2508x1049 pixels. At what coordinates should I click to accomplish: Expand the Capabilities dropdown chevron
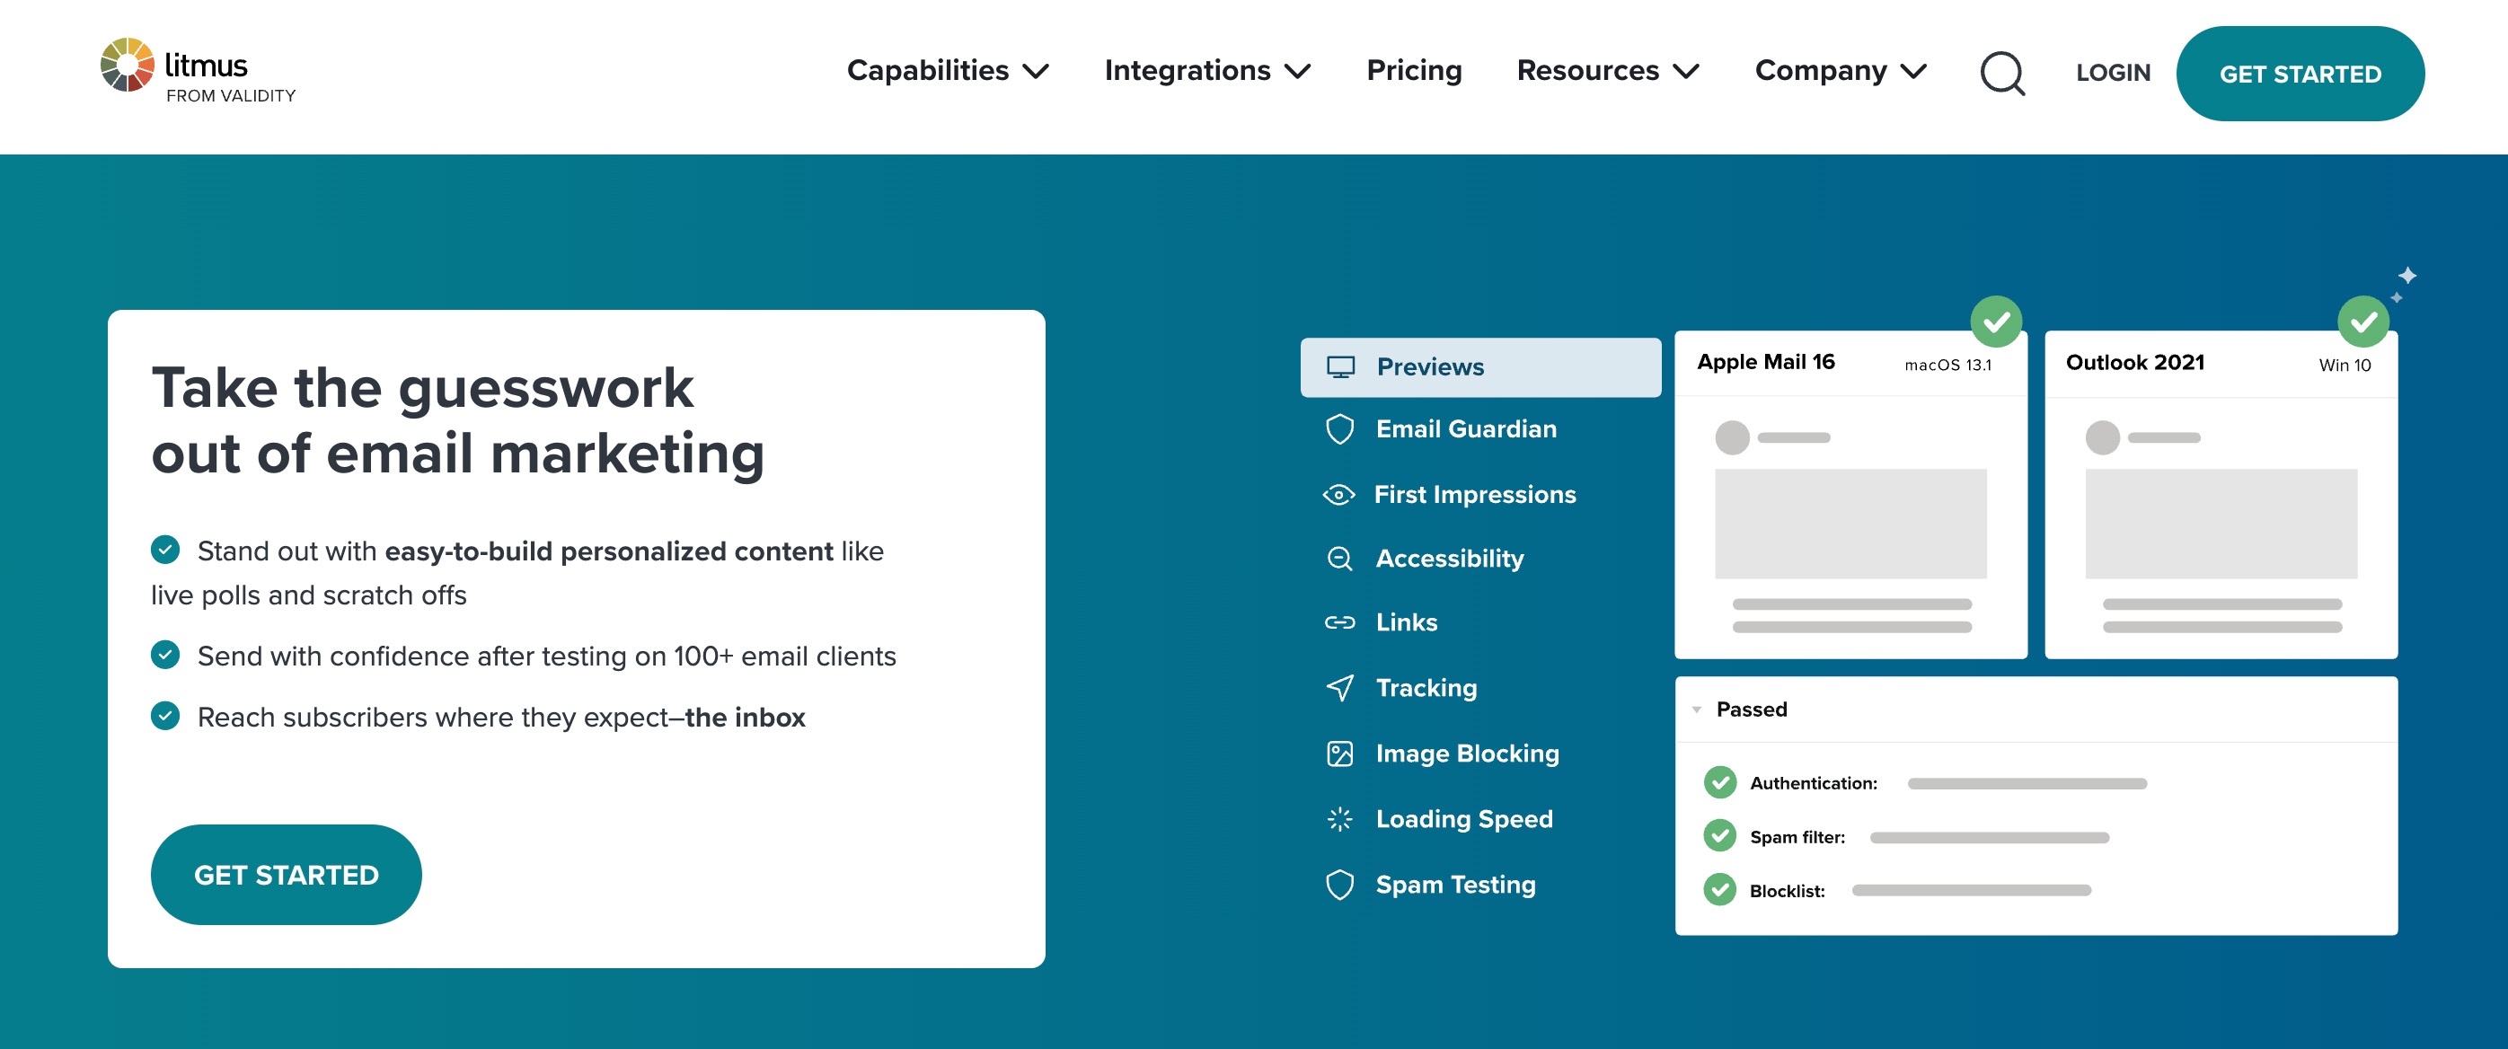1036,71
